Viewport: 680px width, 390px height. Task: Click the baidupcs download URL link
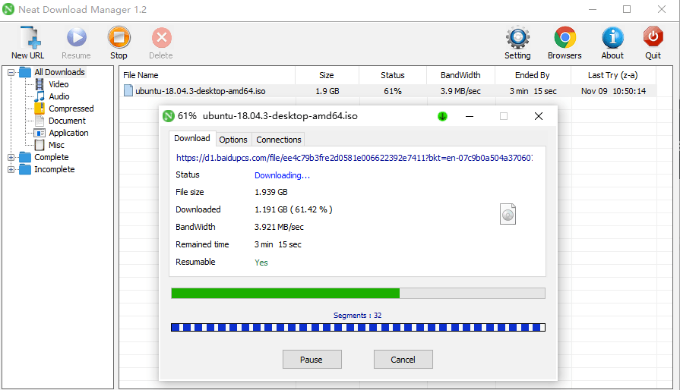[x=354, y=158]
